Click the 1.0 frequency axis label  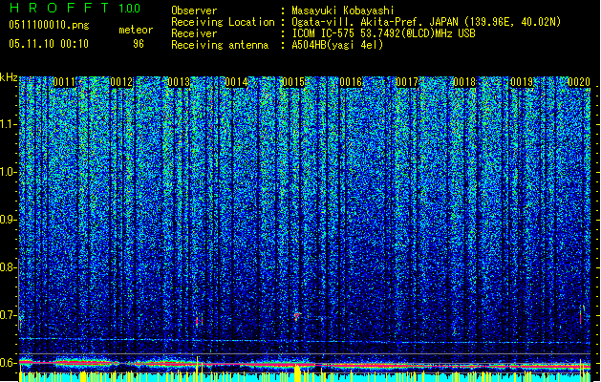coord(8,172)
